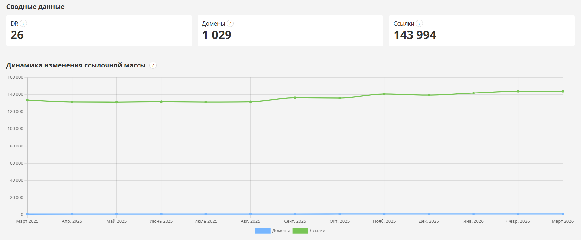Image resolution: width=581 pixels, height=240 pixels.
Task: Select the green data point for Апр. 2025
Action: pyautogui.click(x=72, y=102)
